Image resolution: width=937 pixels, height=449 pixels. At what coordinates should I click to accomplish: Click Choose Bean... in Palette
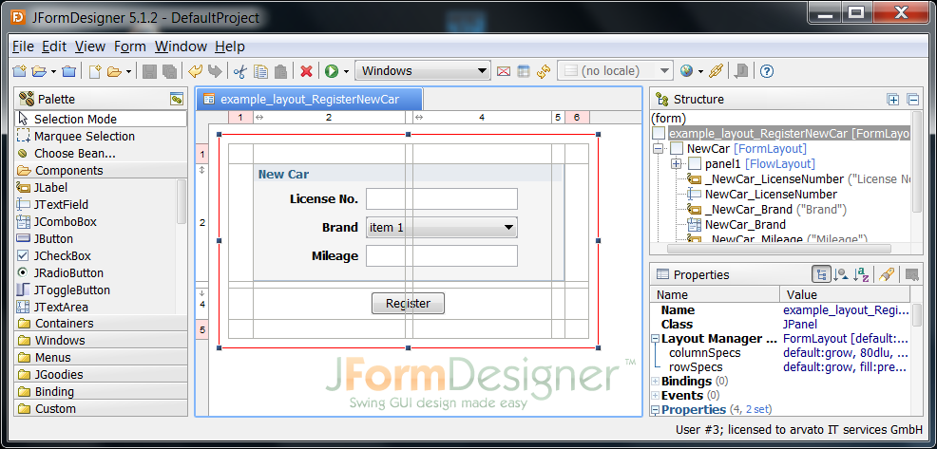[x=101, y=154]
